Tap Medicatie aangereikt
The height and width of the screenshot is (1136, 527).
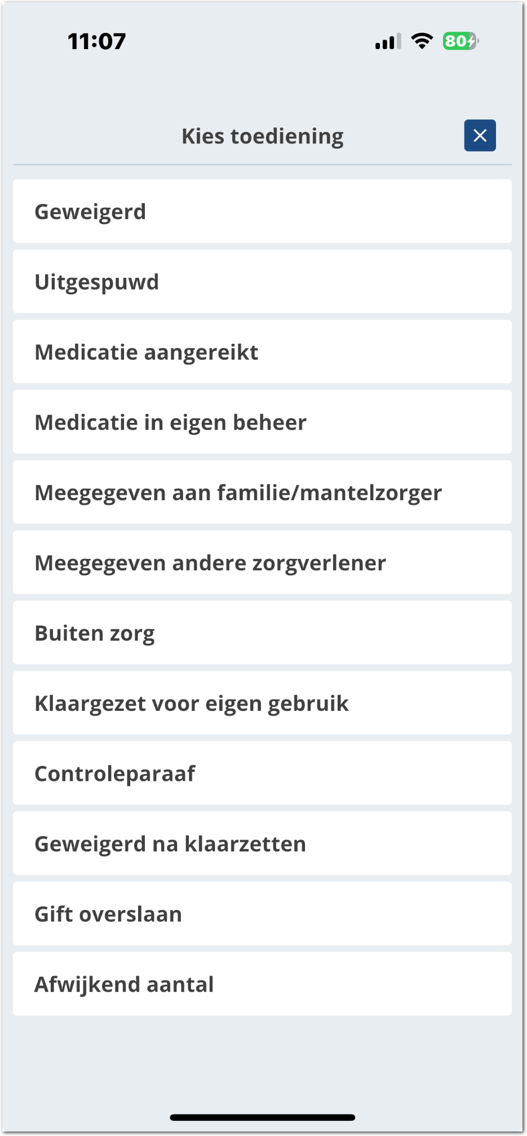click(x=262, y=352)
